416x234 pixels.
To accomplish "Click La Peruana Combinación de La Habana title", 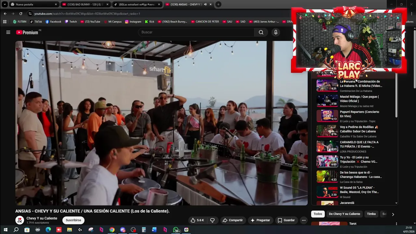I will coord(361,84).
